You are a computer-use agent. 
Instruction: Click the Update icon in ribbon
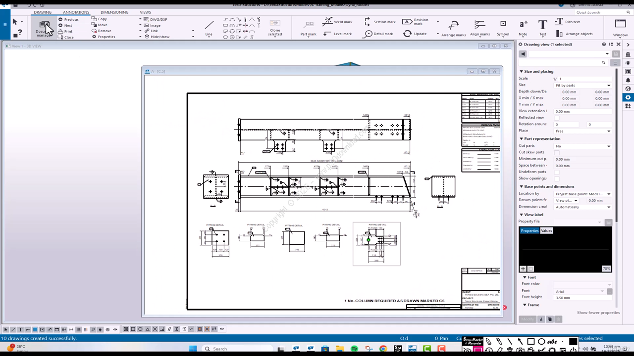tap(415, 34)
